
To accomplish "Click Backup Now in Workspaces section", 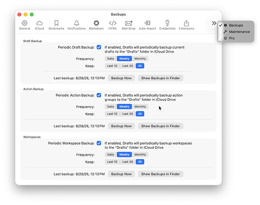I will pos(121,174).
